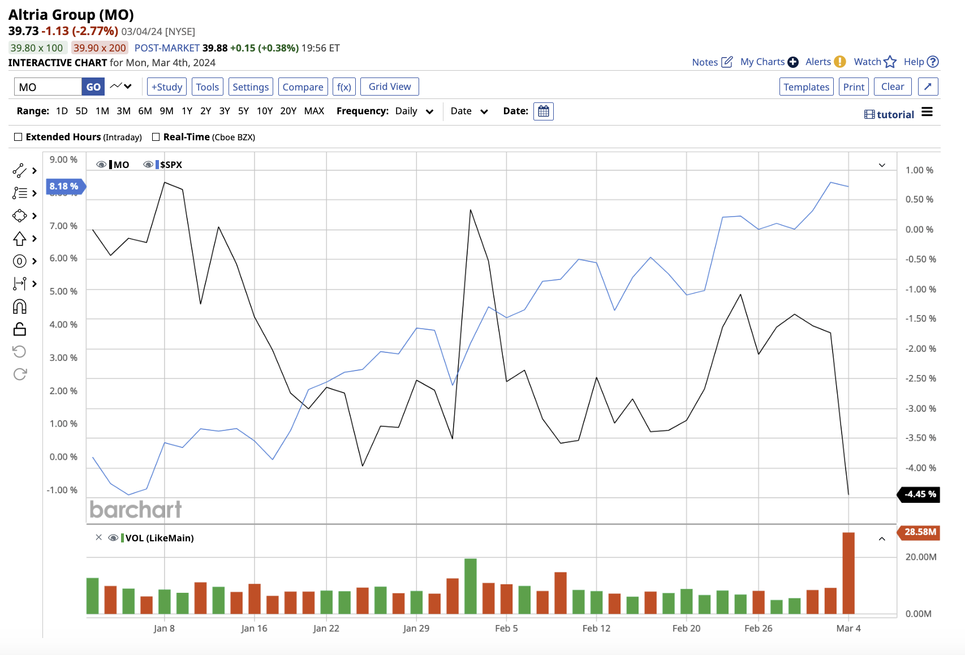The width and height of the screenshot is (965, 655).
Task: Click the GO button
Action: click(x=93, y=87)
